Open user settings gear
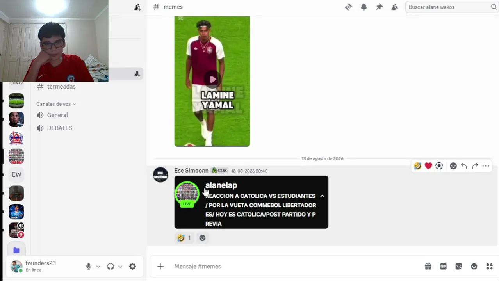The height and width of the screenshot is (281, 499). click(132, 266)
